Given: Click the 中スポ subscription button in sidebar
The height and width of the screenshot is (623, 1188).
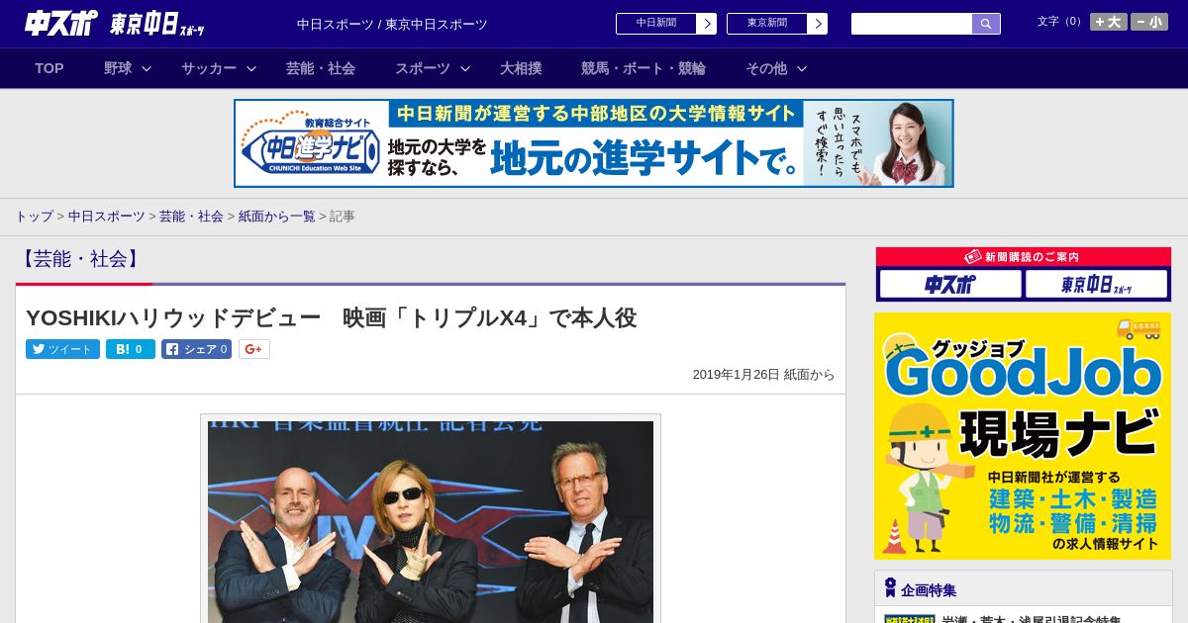Looking at the screenshot, I should coord(950,285).
